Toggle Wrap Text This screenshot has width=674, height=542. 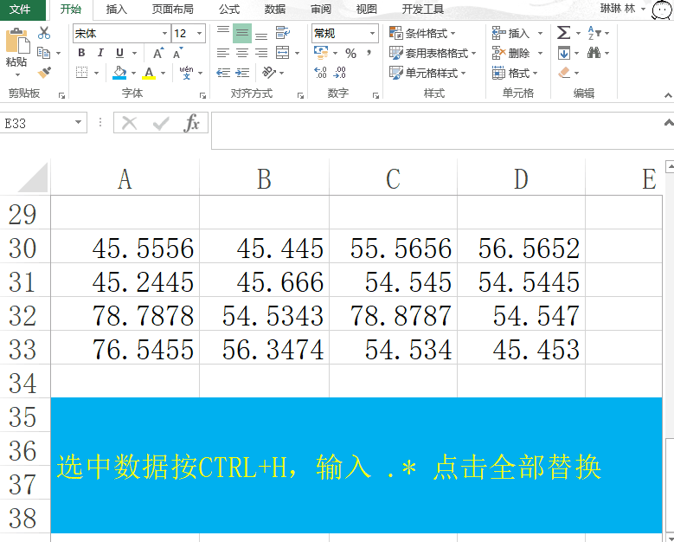coord(283,33)
